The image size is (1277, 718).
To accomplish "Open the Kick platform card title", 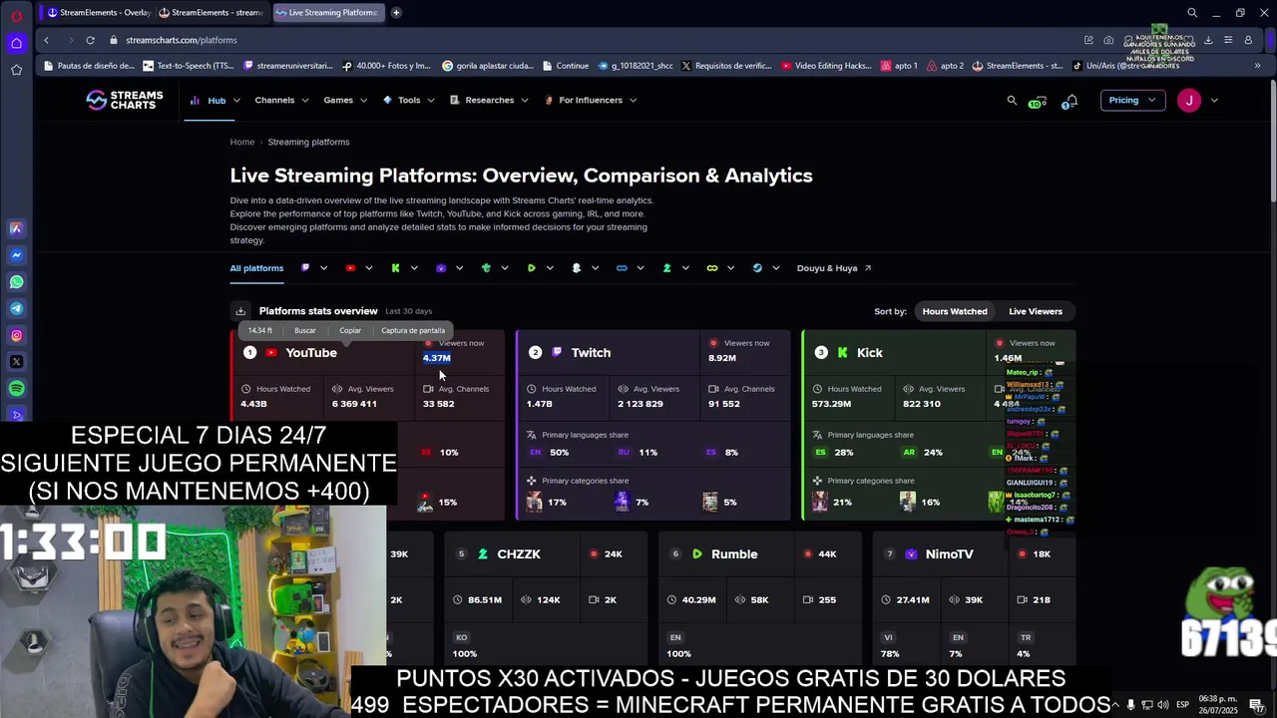I will click(869, 353).
